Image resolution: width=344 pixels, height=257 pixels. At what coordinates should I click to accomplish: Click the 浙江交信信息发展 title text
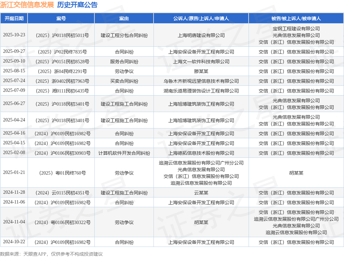pyautogui.click(x=27, y=5)
